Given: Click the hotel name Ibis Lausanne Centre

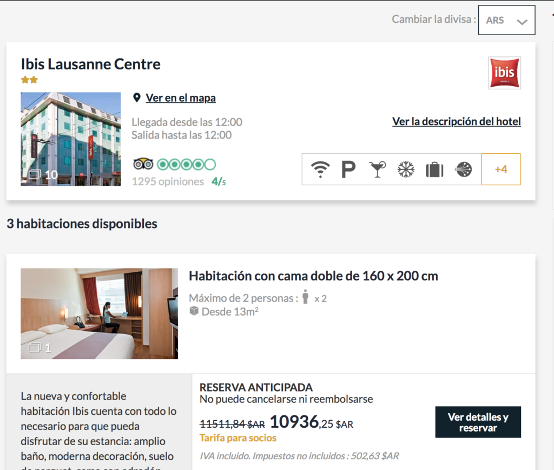Looking at the screenshot, I should pos(90,64).
